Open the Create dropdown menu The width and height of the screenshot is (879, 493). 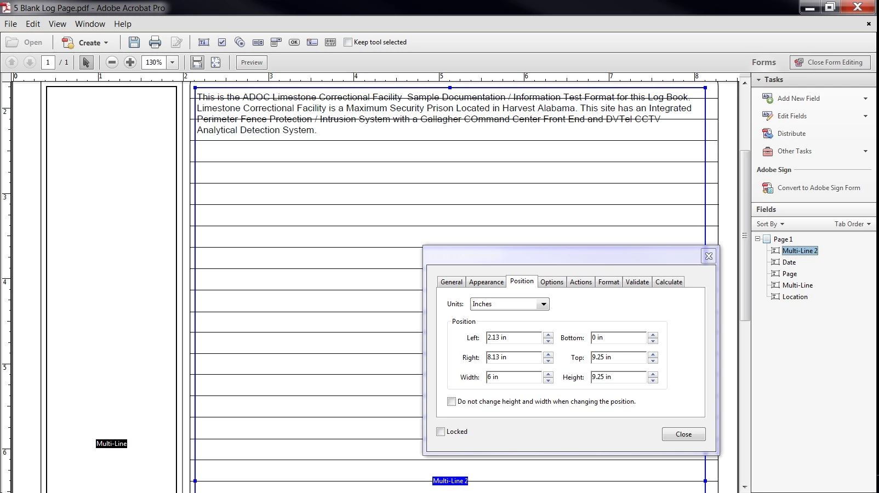pyautogui.click(x=85, y=42)
